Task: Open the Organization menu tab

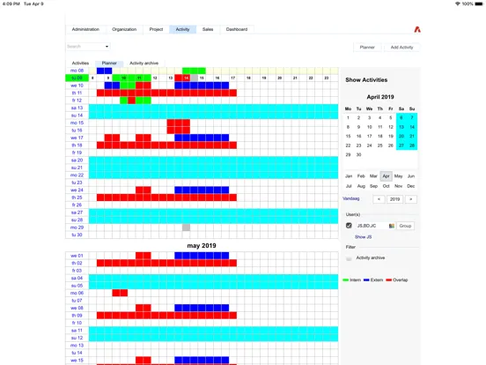Action: tap(124, 29)
